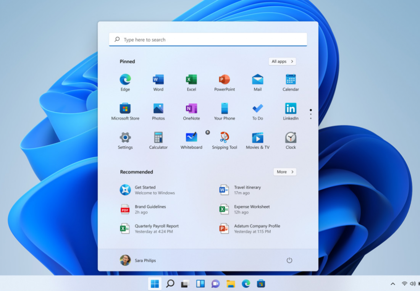Open the Edge pinned app
This screenshot has height=291, width=420.
tap(125, 82)
